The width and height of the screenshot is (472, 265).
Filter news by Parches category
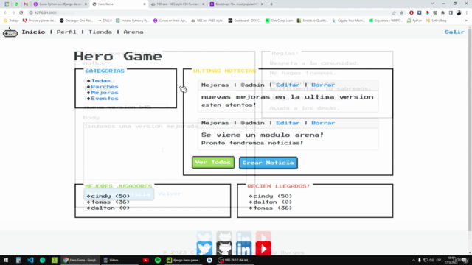[105, 87]
